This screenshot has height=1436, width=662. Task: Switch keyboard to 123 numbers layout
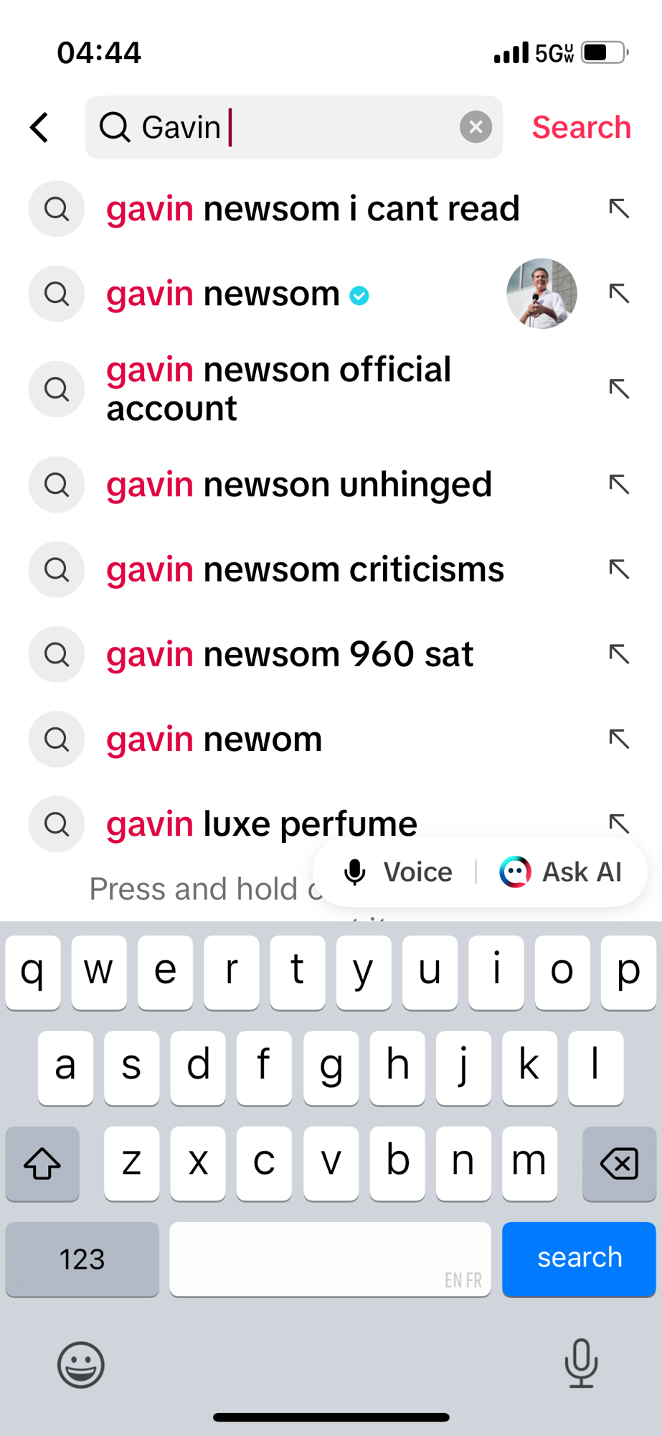82,1259
